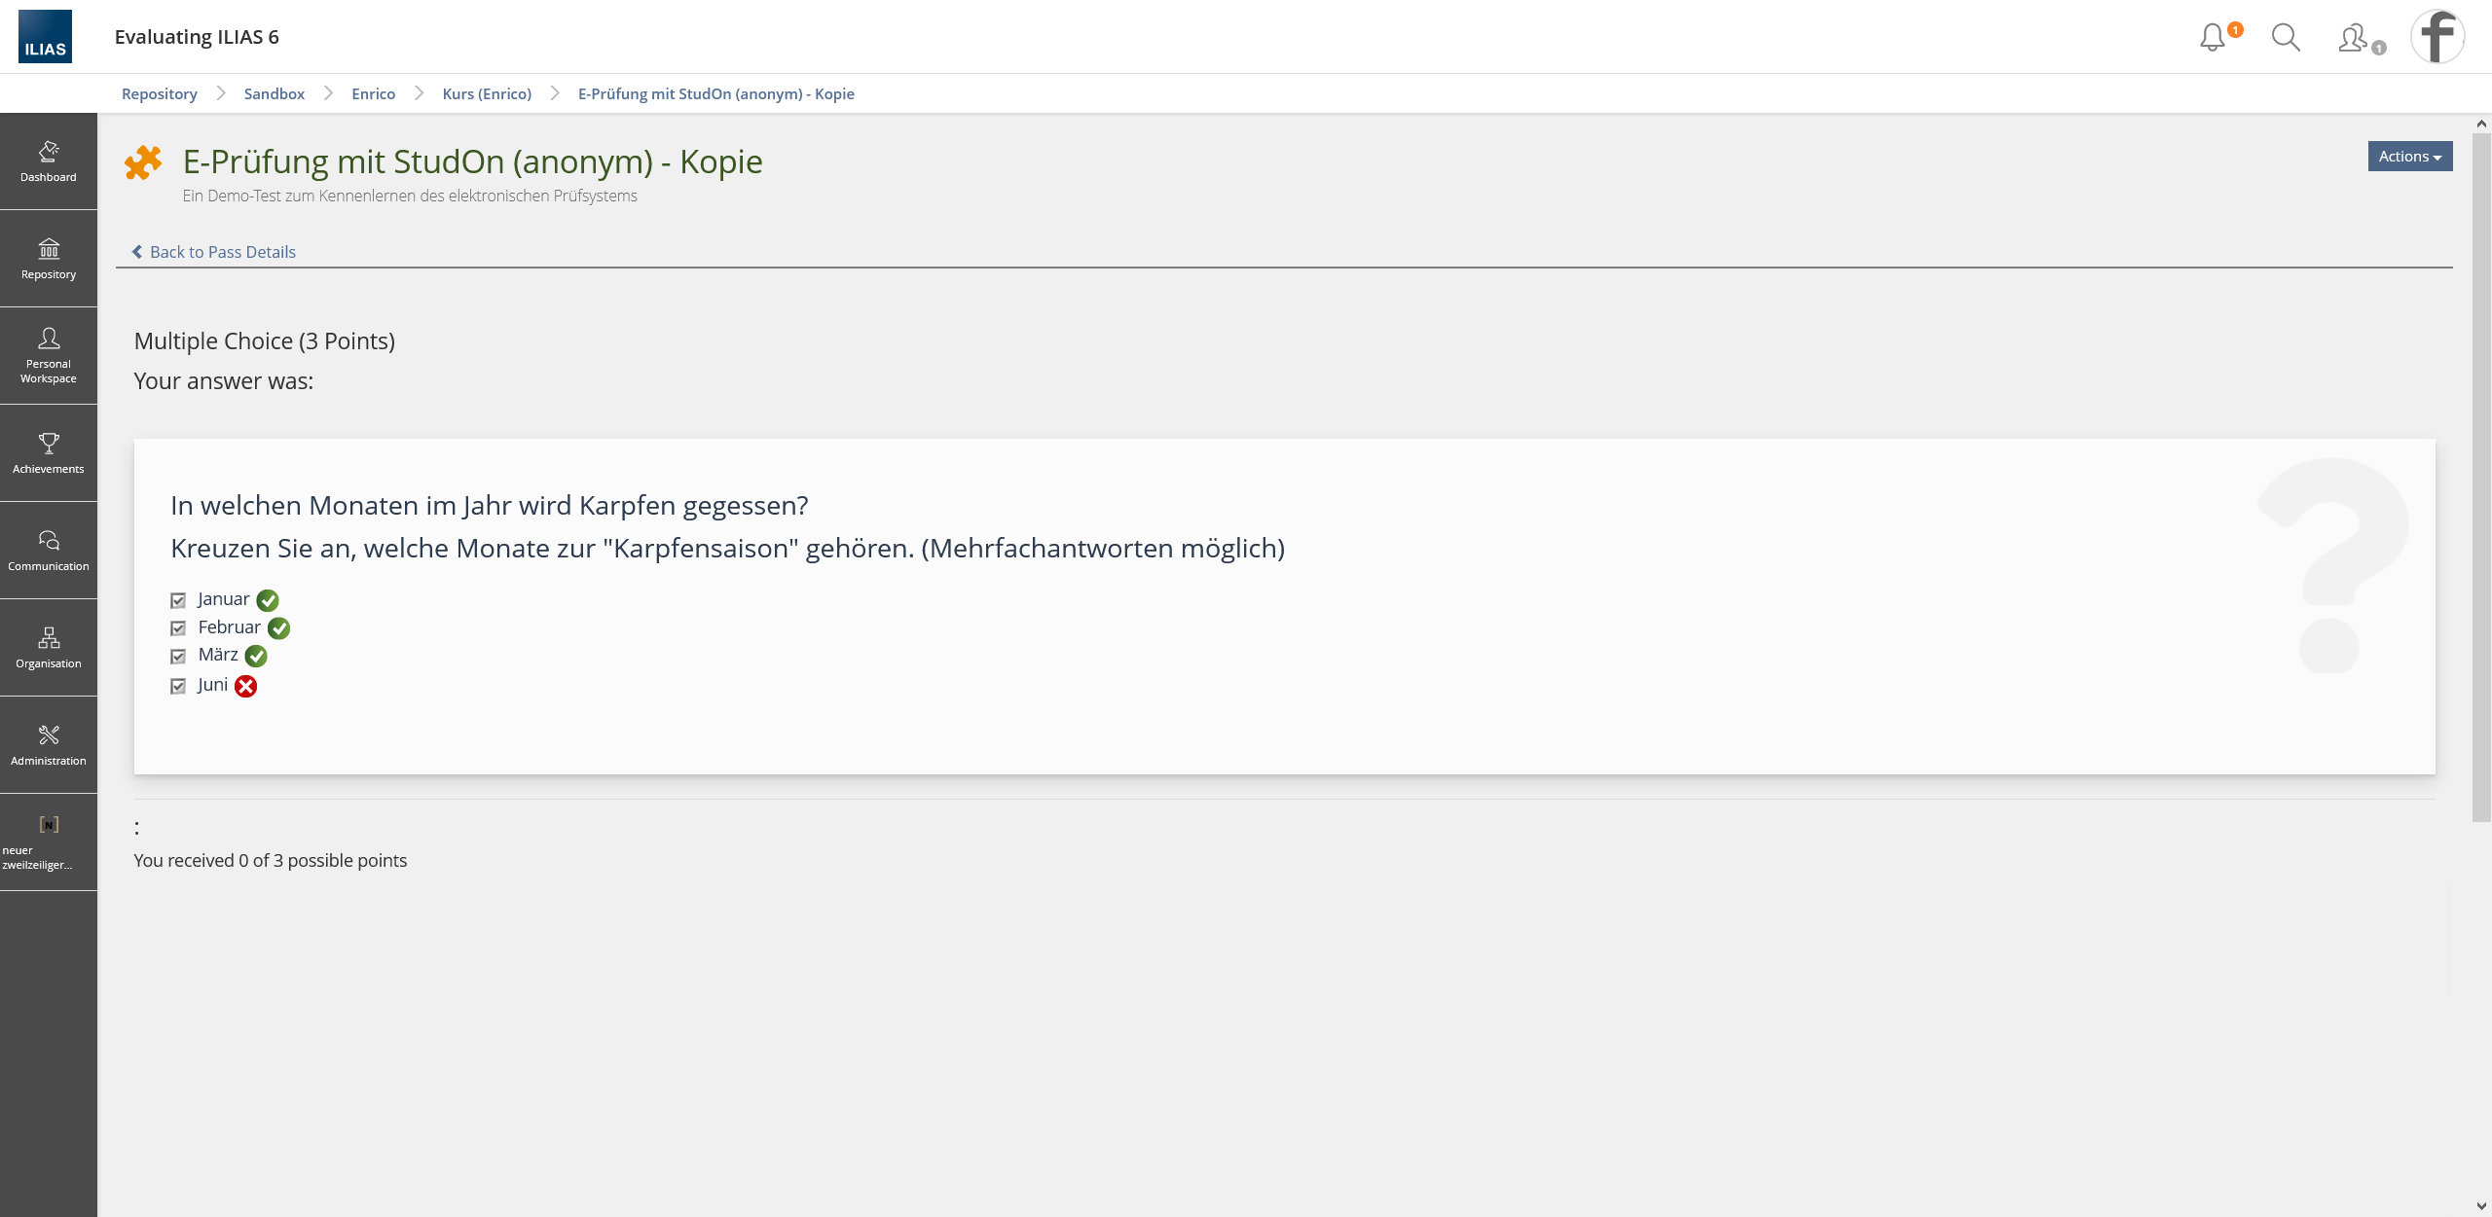The height and width of the screenshot is (1217, 2492).
Task: Open the user avatar menu
Action: pyautogui.click(x=2437, y=37)
